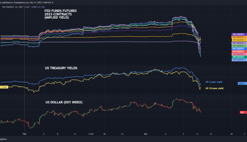Click the blue 100-ZQQ2023 axis label
The image size is (247, 142).
(238, 49)
